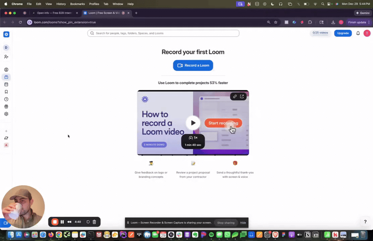Viewport: 373px width, 241px height.
Task: Click the address bar URL
Action: click(65, 22)
